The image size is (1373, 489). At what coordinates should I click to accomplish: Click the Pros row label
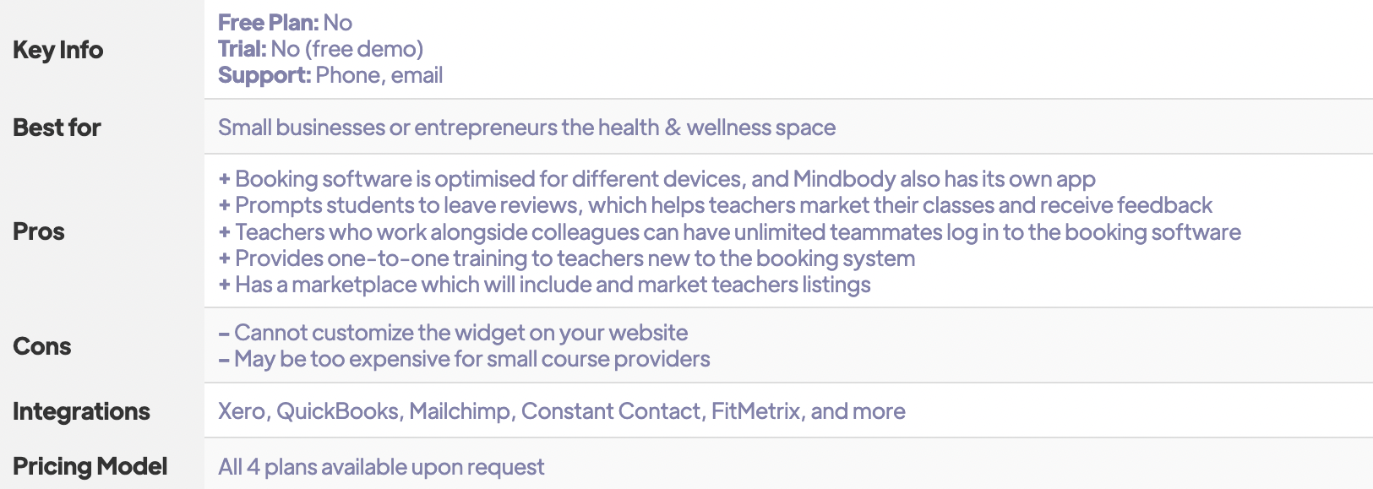[x=39, y=231]
